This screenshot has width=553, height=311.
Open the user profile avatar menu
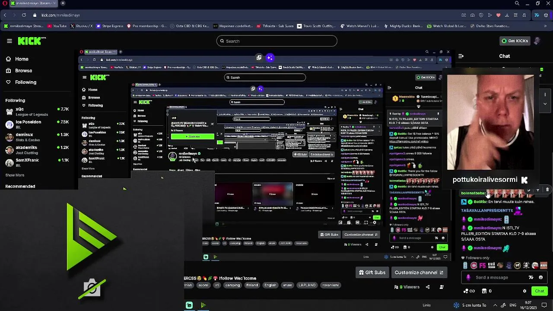(537, 41)
